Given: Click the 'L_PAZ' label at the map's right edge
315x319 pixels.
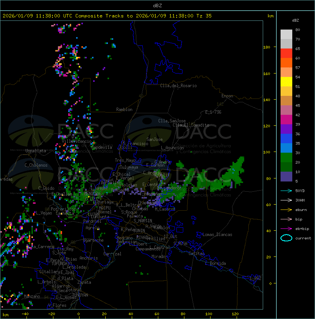Looking at the screenshot, I should tap(256, 278).
